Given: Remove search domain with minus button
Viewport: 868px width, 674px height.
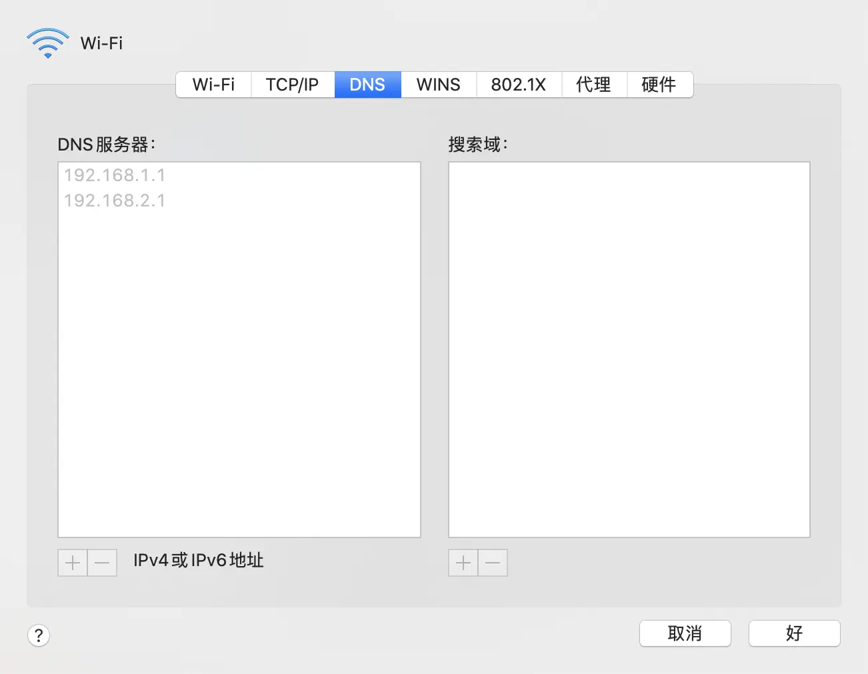Looking at the screenshot, I should (x=493, y=563).
